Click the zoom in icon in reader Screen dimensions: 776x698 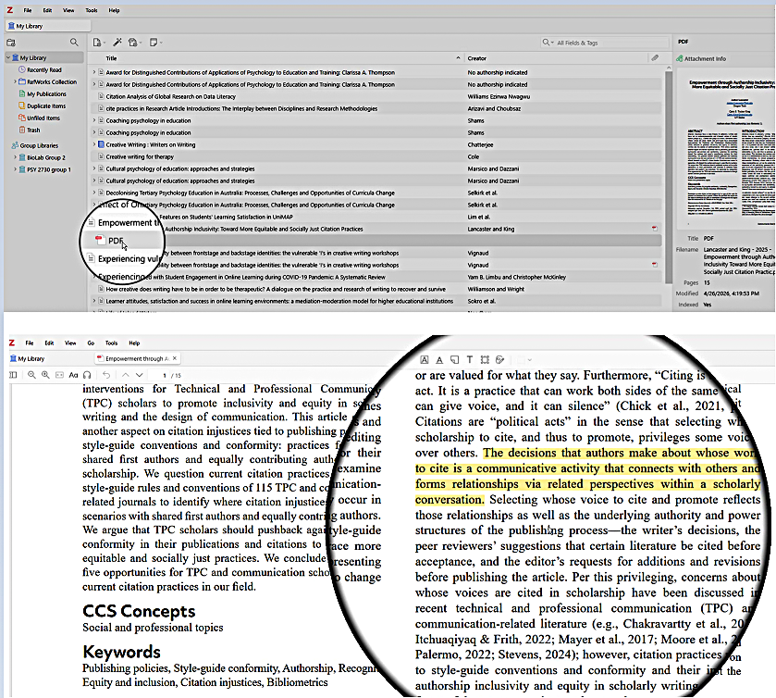(45, 374)
